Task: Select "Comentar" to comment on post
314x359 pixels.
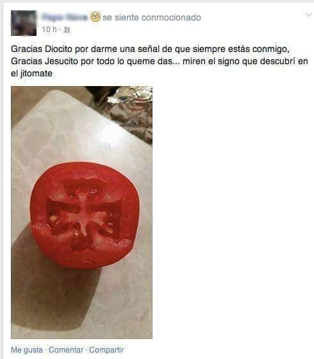Action: (66, 350)
